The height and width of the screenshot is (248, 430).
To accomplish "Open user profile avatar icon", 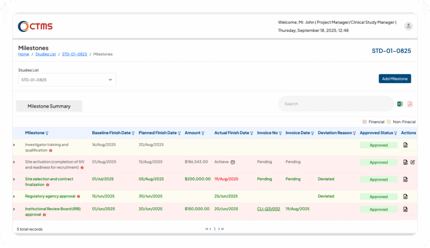I will [x=408, y=26].
